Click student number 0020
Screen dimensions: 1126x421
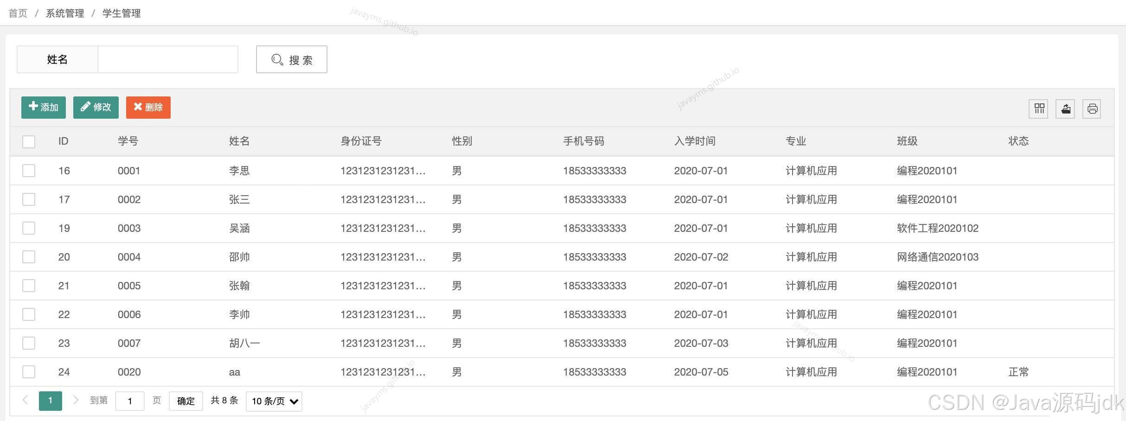[129, 372]
